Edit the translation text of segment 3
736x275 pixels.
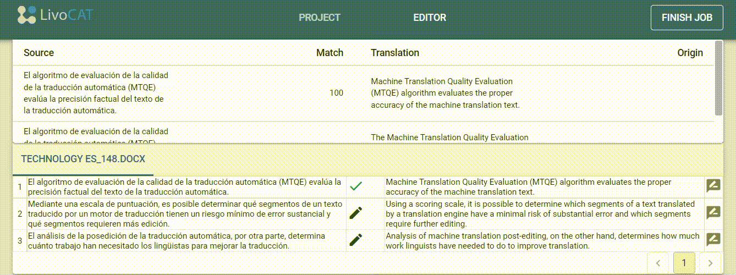(x=542, y=241)
